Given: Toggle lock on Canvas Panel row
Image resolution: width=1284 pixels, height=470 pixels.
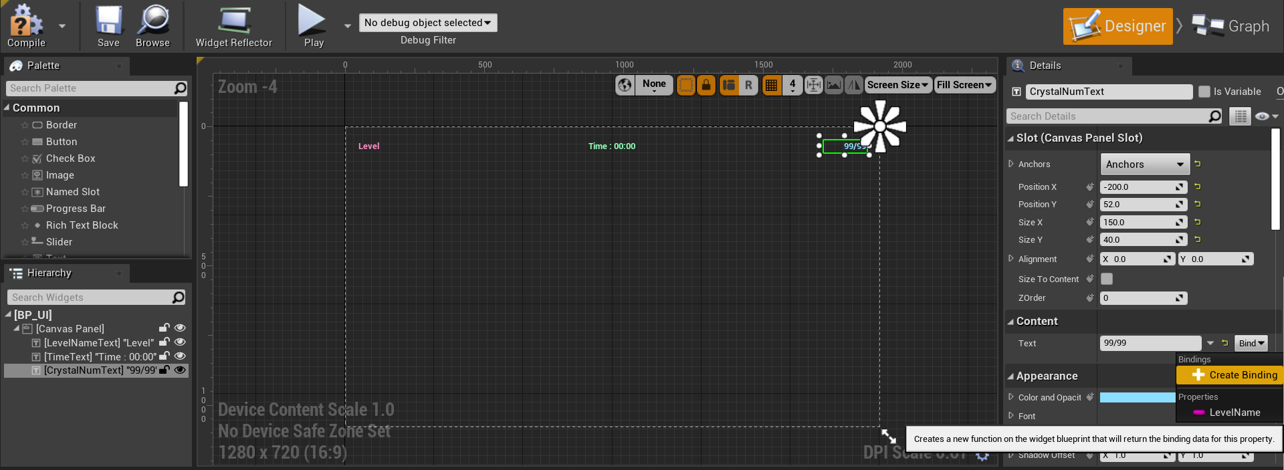Looking at the screenshot, I should pyautogui.click(x=164, y=328).
